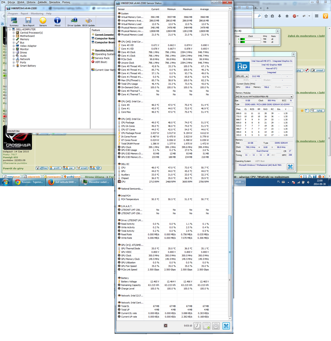The image size is (331, 341).
Task: Switch to Chrome Kosmos taskbar item
Action: click(29, 182)
